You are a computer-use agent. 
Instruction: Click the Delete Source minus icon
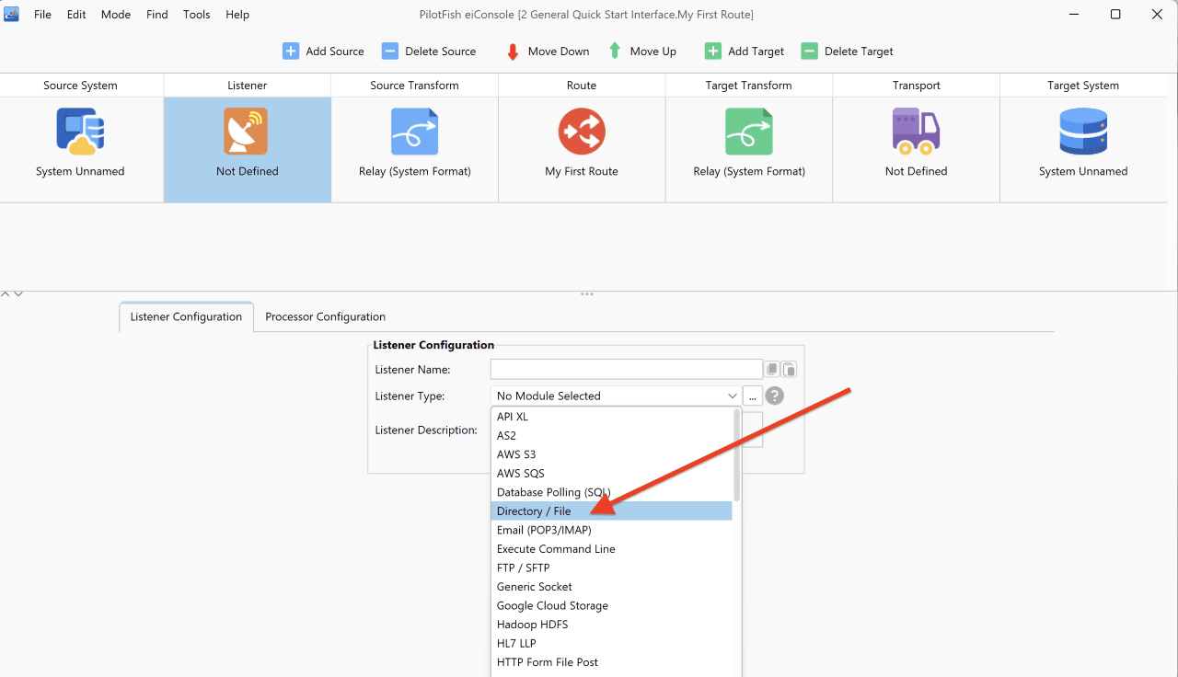(390, 52)
